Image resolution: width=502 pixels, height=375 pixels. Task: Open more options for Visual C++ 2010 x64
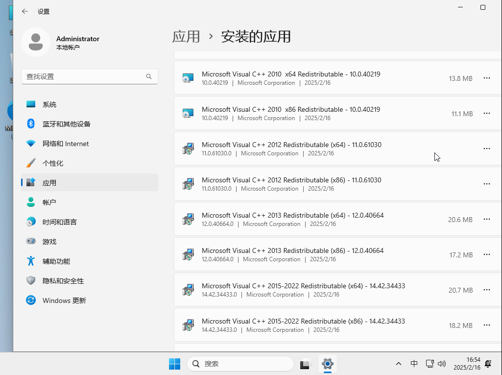point(487,78)
